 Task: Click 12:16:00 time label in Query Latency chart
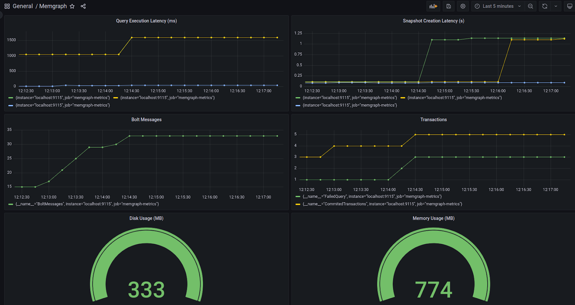211,91
